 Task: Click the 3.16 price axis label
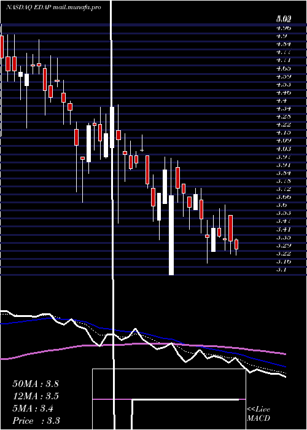click(x=284, y=262)
